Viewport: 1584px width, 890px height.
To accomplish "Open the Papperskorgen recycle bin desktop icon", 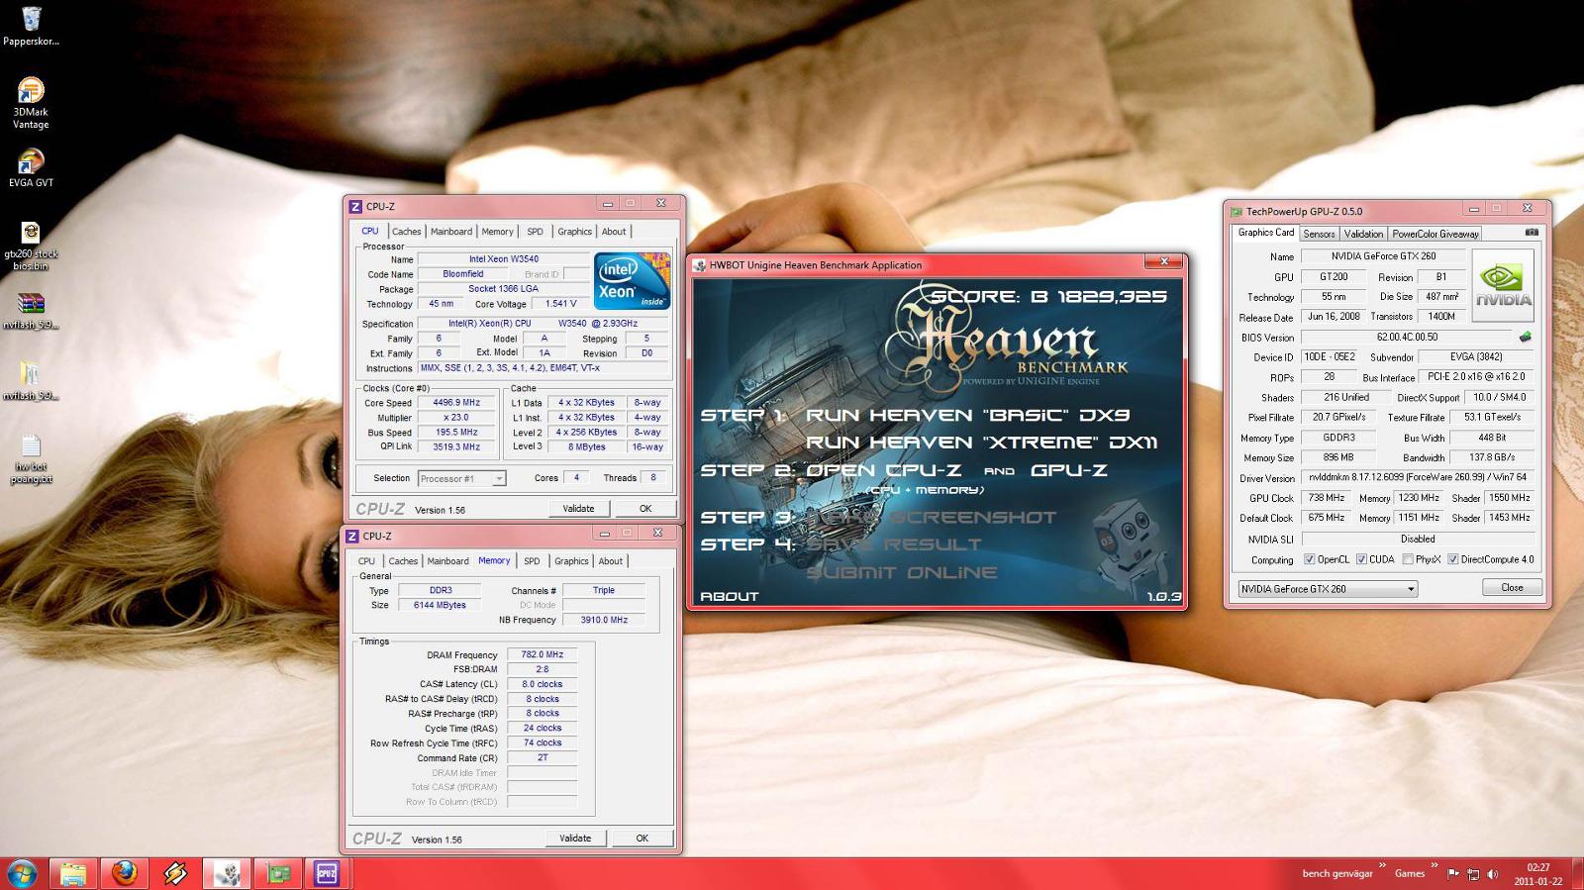I will click(x=31, y=27).
